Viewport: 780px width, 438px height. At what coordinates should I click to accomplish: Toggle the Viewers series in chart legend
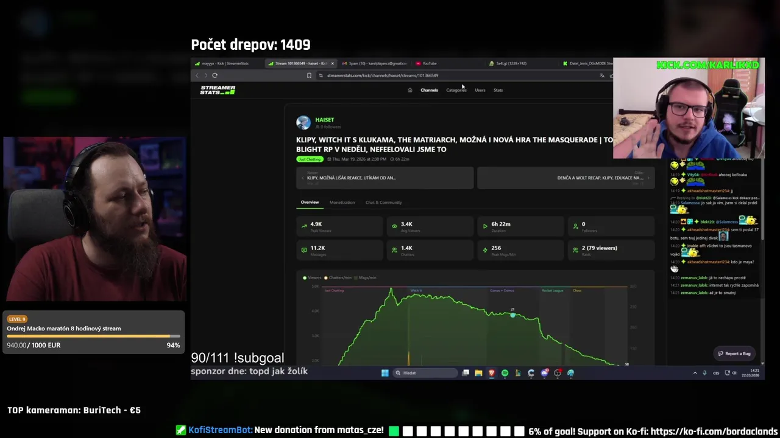312,277
